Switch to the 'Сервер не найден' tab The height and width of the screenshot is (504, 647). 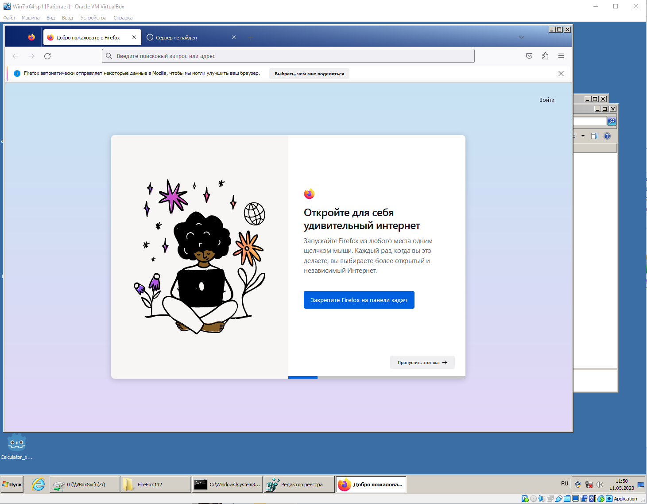(x=191, y=37)
